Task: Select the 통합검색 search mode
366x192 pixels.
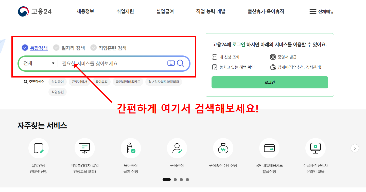Action: pos(38,48)
